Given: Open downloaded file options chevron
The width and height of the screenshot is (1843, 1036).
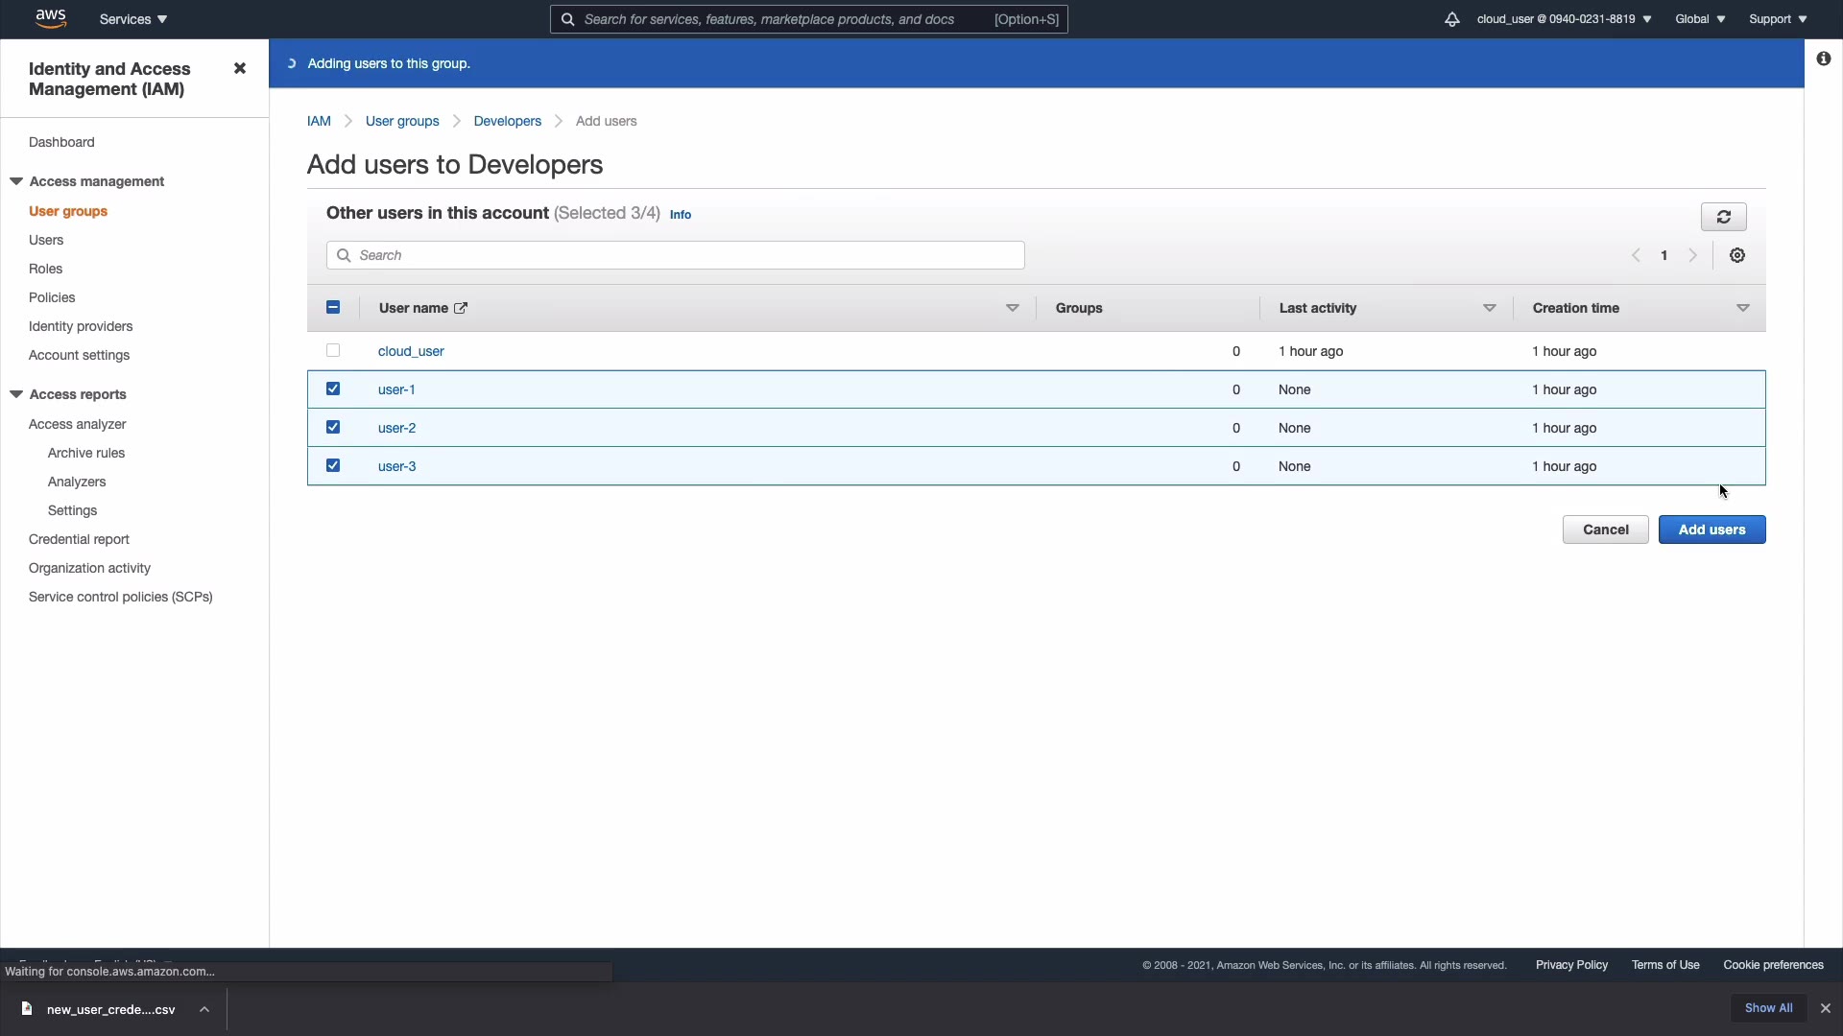Looking at the screenshot, I should click(x=204, y=1009).
